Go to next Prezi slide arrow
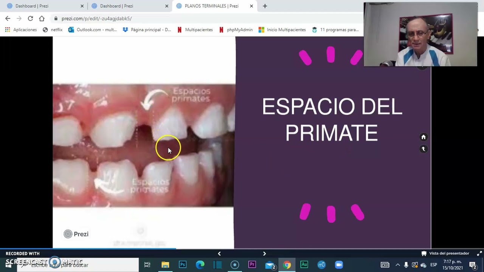484x272 pixels. point(264,253)
